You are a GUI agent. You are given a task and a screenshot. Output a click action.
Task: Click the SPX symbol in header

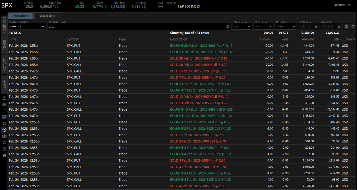click(x=7, y=6)
